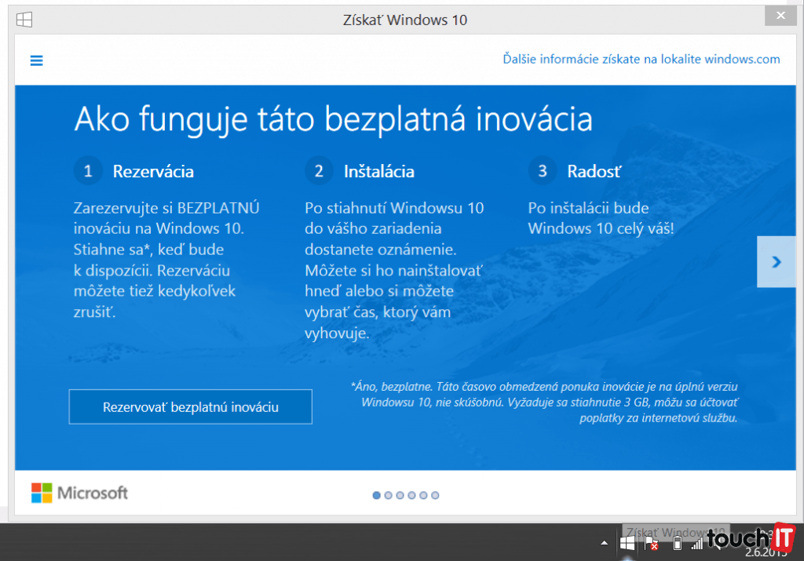
Task: Open the network signal tray icon
Action: [x=696, y=543]
